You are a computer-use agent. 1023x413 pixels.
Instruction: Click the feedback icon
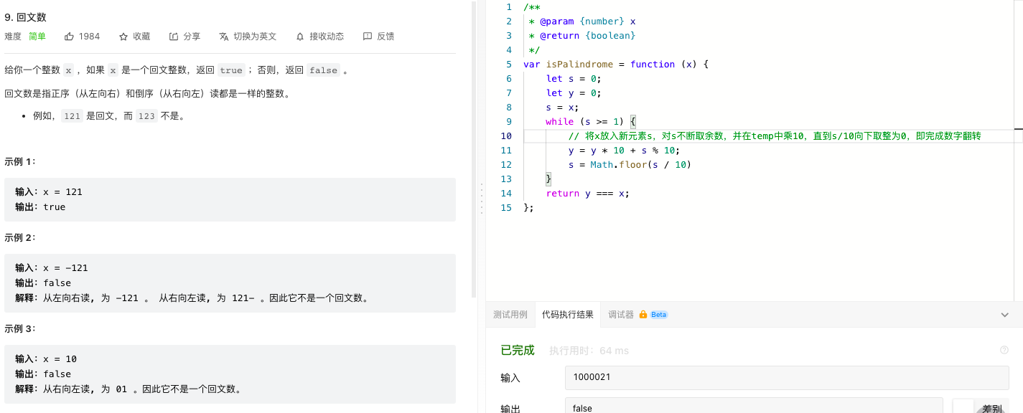[368, 36]
